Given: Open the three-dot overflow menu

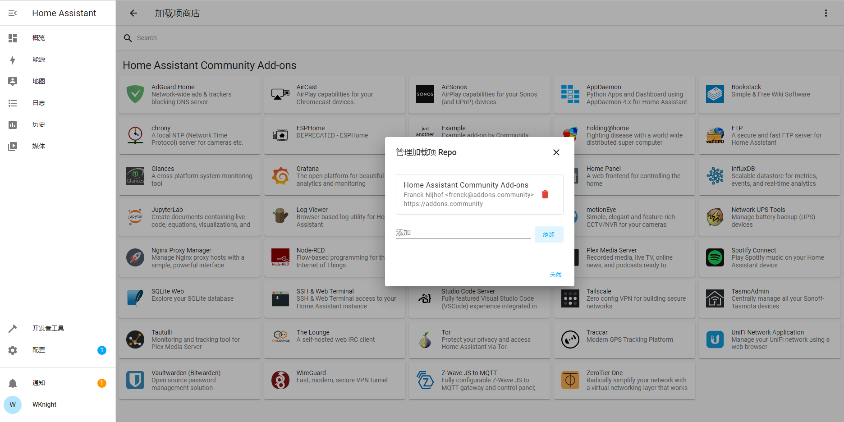Looking at the screenshot, I should pos(826,13).
